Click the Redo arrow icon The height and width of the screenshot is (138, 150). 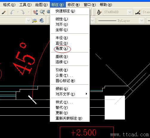pyautogui.click(x=23, y=12)
